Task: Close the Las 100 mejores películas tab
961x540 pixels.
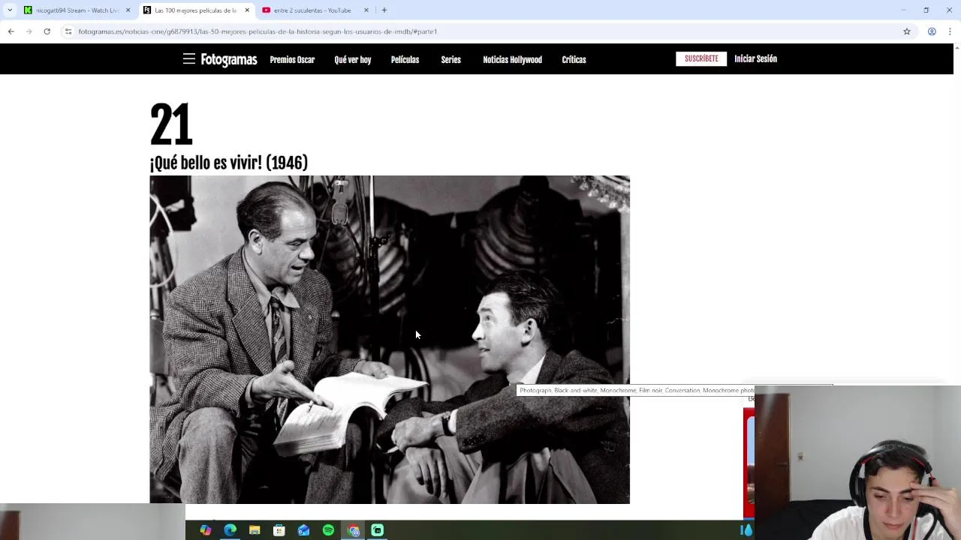Action: (x=247, y=10)
